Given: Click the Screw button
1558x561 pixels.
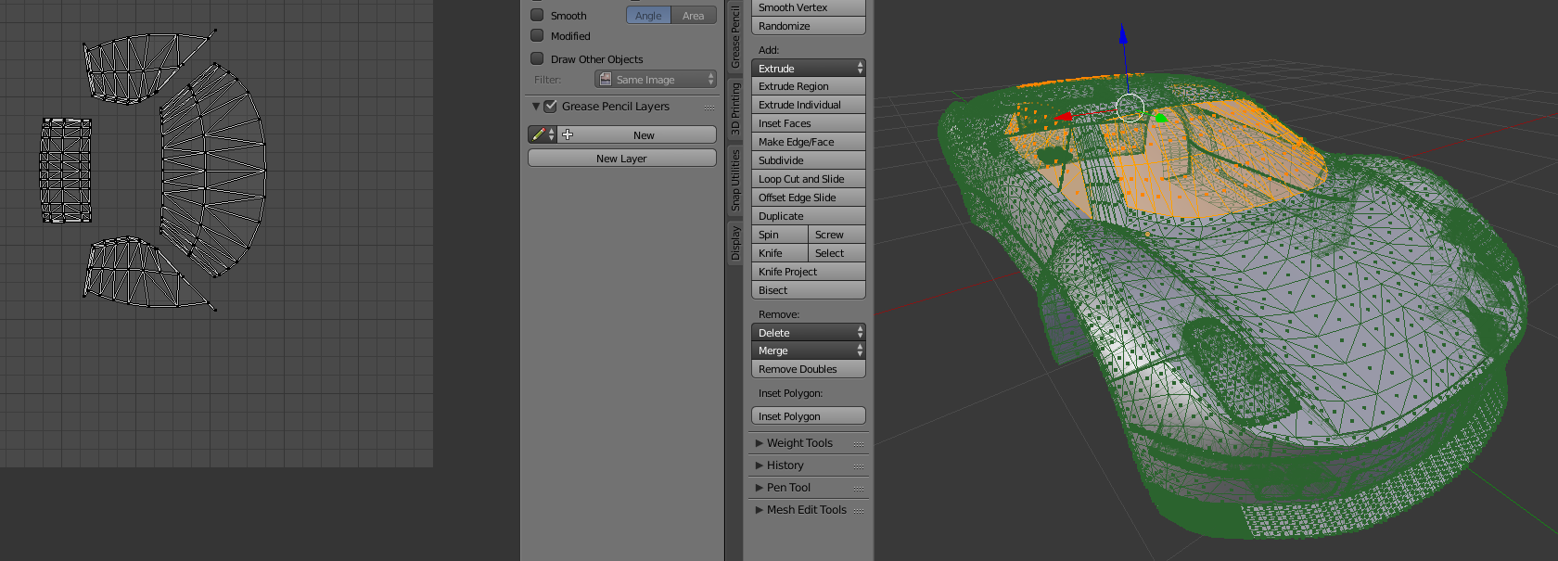Looking at the screenshot, I should point(836,235).
